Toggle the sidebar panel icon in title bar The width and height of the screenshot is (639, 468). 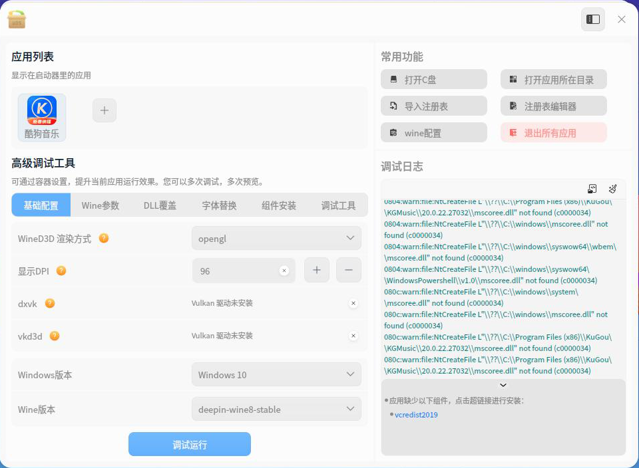592,19
